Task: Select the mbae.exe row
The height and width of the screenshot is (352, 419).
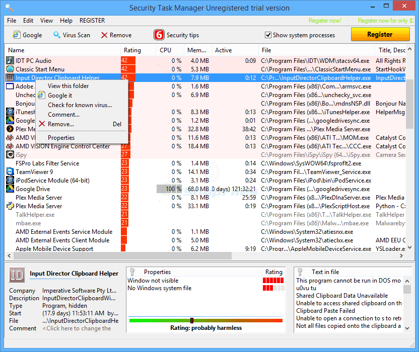Action: (205, 223)
